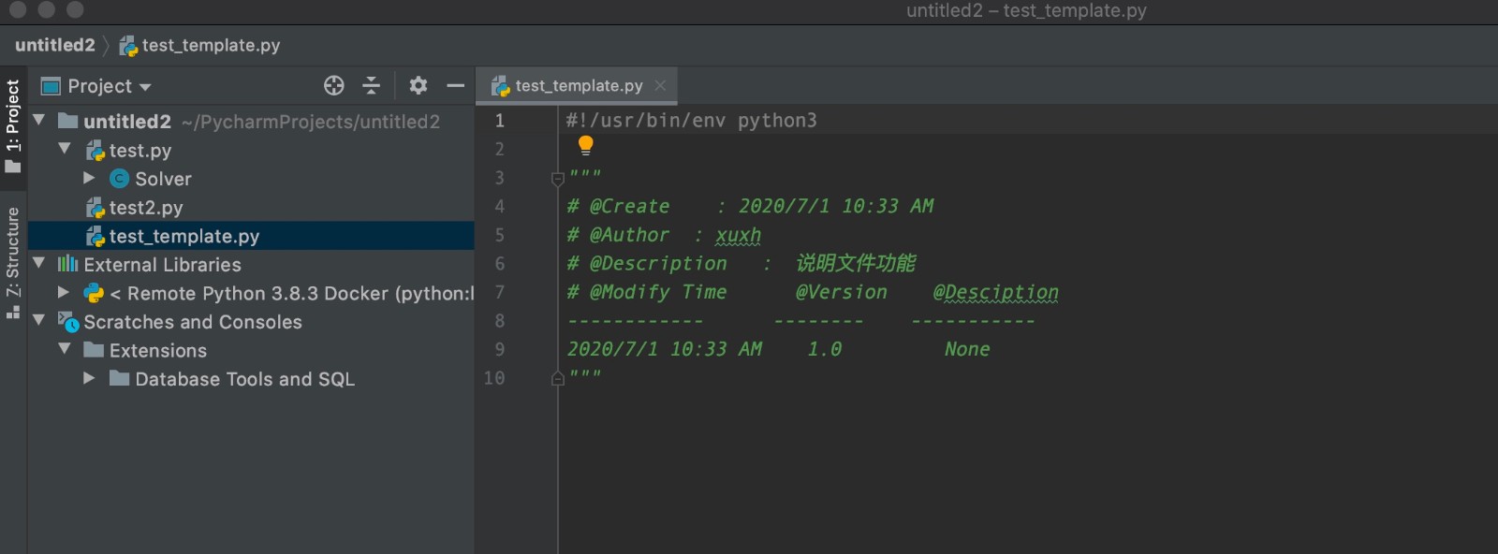Click the docstring fold end marker at line 10

pyautogui.click(x=558, y=378)
